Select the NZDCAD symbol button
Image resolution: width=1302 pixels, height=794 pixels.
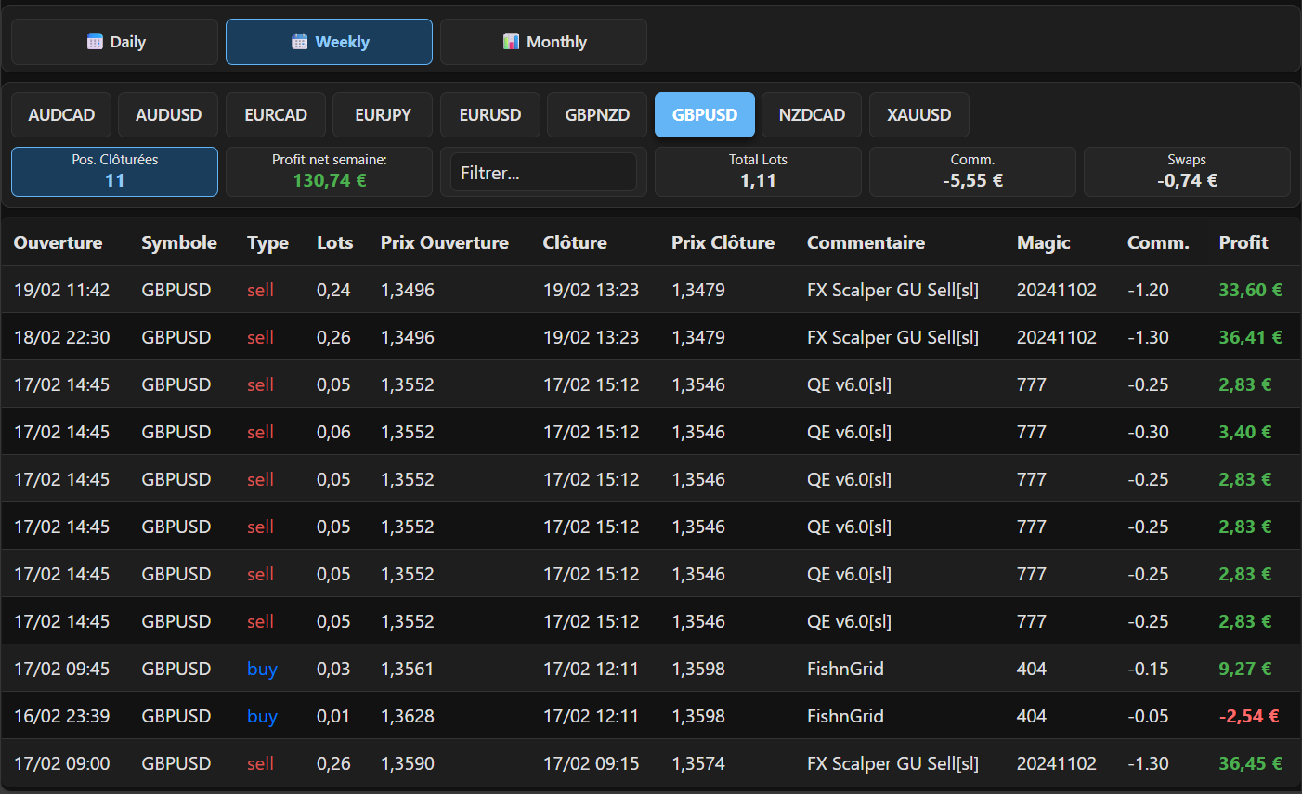coord(812,115)
